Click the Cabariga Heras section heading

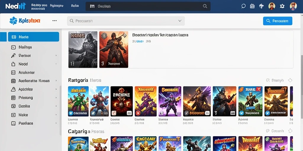(86, 132)
